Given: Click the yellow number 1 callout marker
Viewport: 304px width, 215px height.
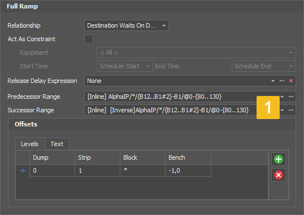Looking at the screenshot, I should click(268, 107).
